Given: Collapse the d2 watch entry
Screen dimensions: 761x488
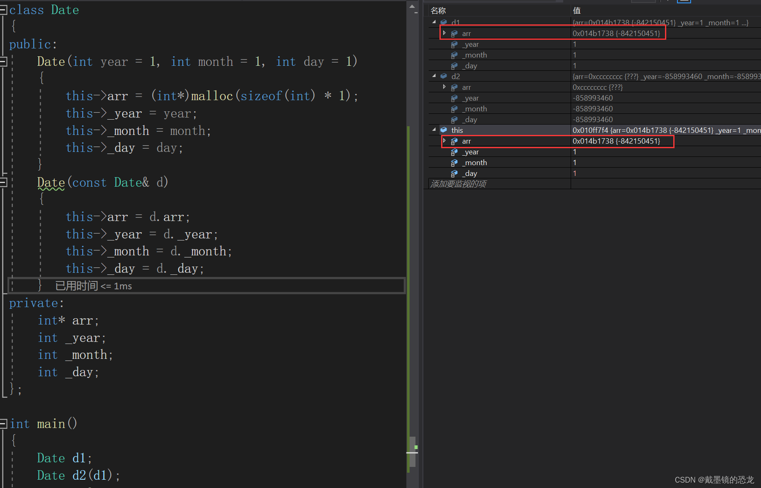Looking at the screenshot, I should tap(434, 76).
